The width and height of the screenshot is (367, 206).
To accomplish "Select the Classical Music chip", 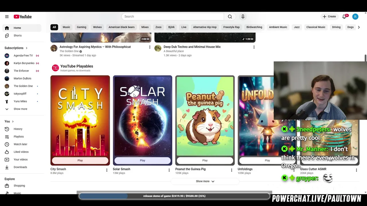I will coord(316,27).
